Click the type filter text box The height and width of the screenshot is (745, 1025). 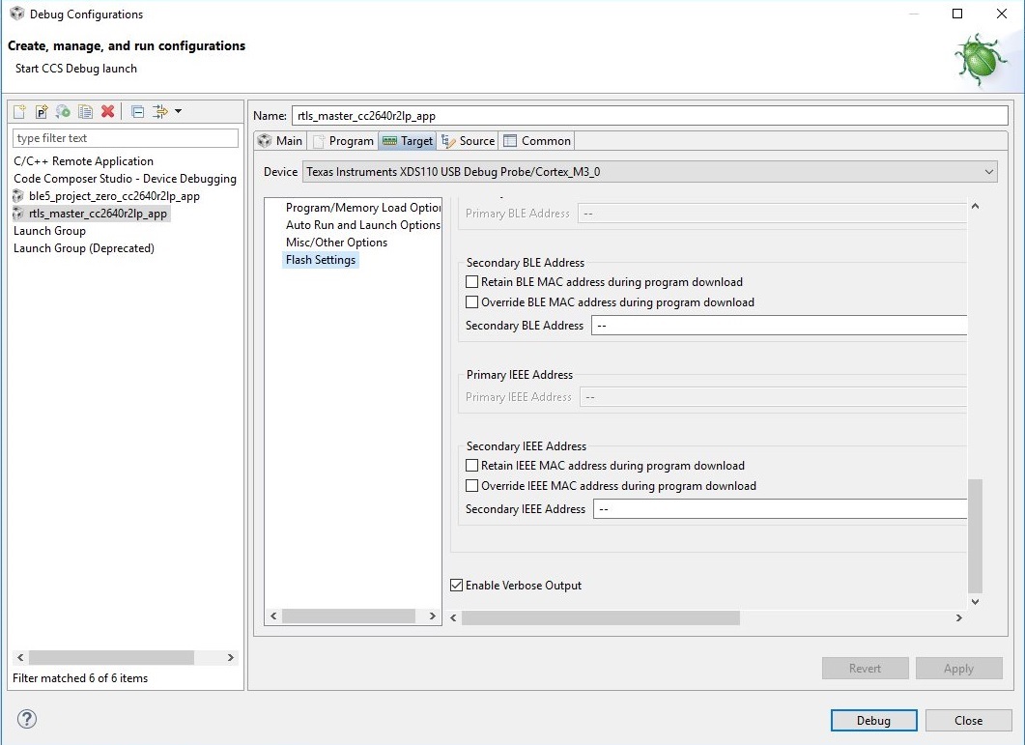126,138
